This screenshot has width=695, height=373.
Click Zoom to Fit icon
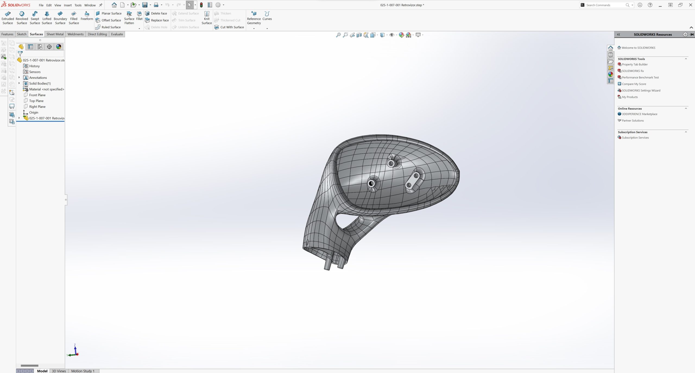pos(338,35)
